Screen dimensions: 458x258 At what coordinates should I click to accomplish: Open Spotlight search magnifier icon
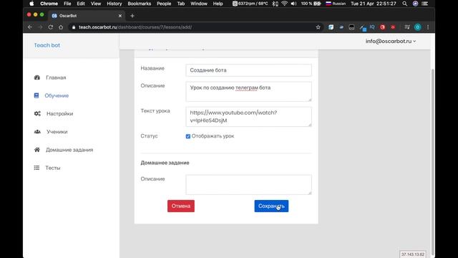pos(404,4)
